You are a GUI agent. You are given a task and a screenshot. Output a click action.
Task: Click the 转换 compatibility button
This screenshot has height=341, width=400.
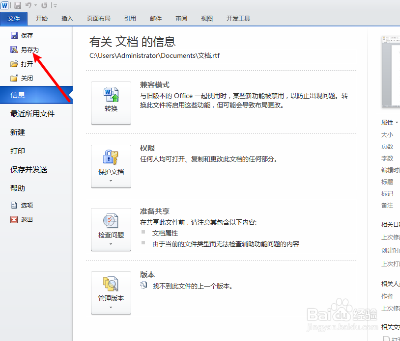pyautogui.click(x=111, y=103)
